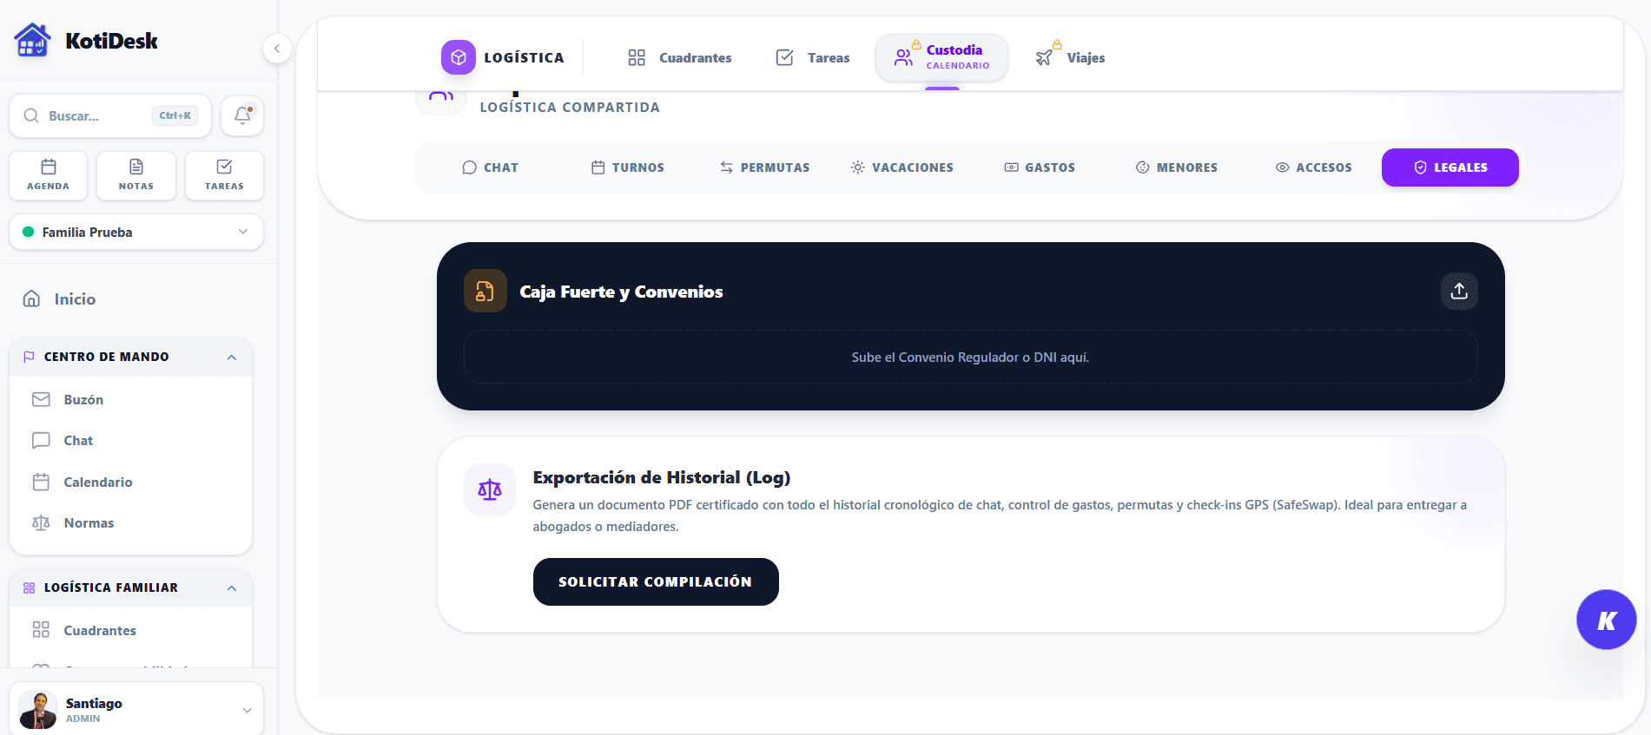Open the Vacaciones sub-tab

click(x=902, y=167)
